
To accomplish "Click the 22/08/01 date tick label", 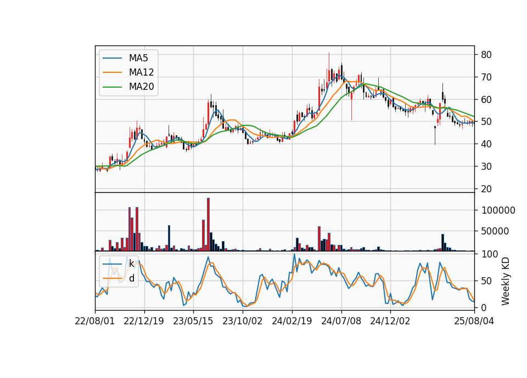I will coord(95,321).
